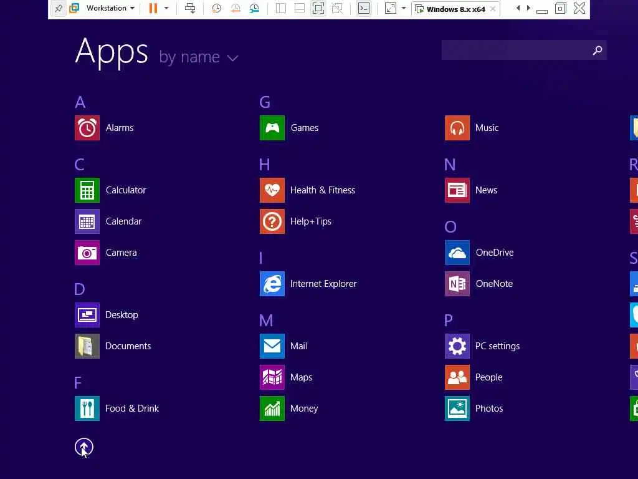The height and width of the screenshot is (479, 638).
Task: Click the letter G group header
Action: (x=265, y=102)
